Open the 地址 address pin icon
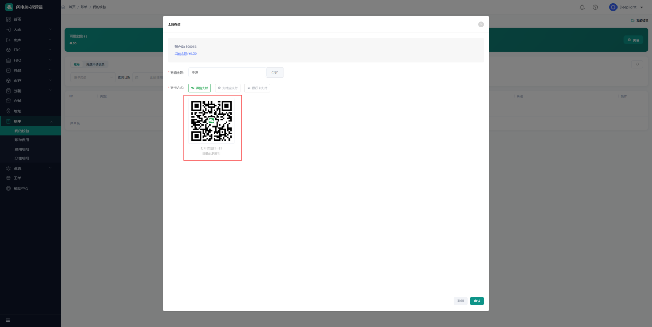The height and width of the screenshot is (327, 652). pos(8,111)
